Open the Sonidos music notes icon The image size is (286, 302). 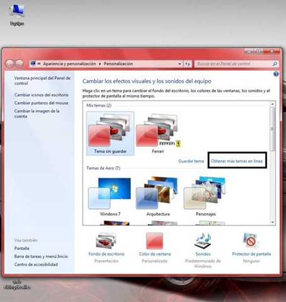[x=203, y=240]
